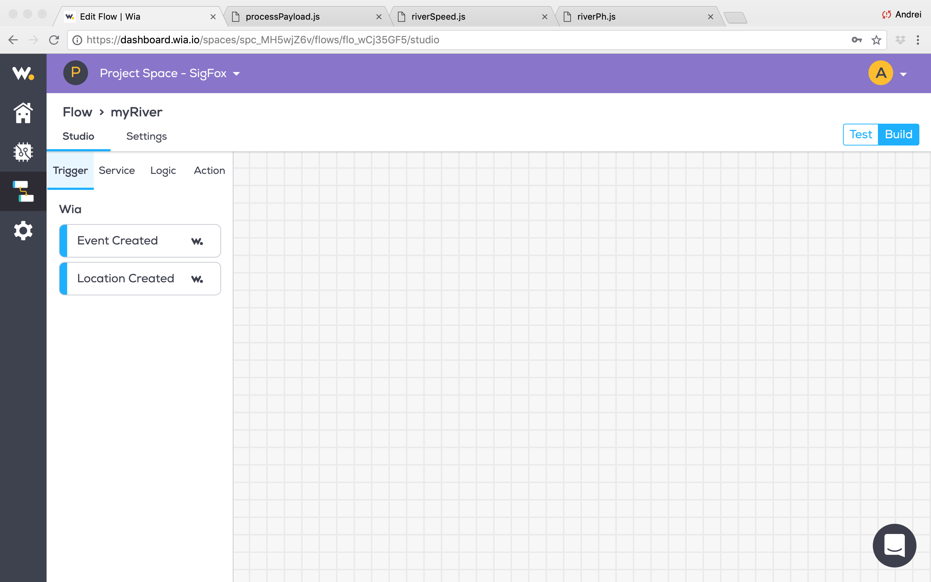Switch to Build mode
Image resolution: width=931 pixels, height=582 pixels.
click(898, 134)
